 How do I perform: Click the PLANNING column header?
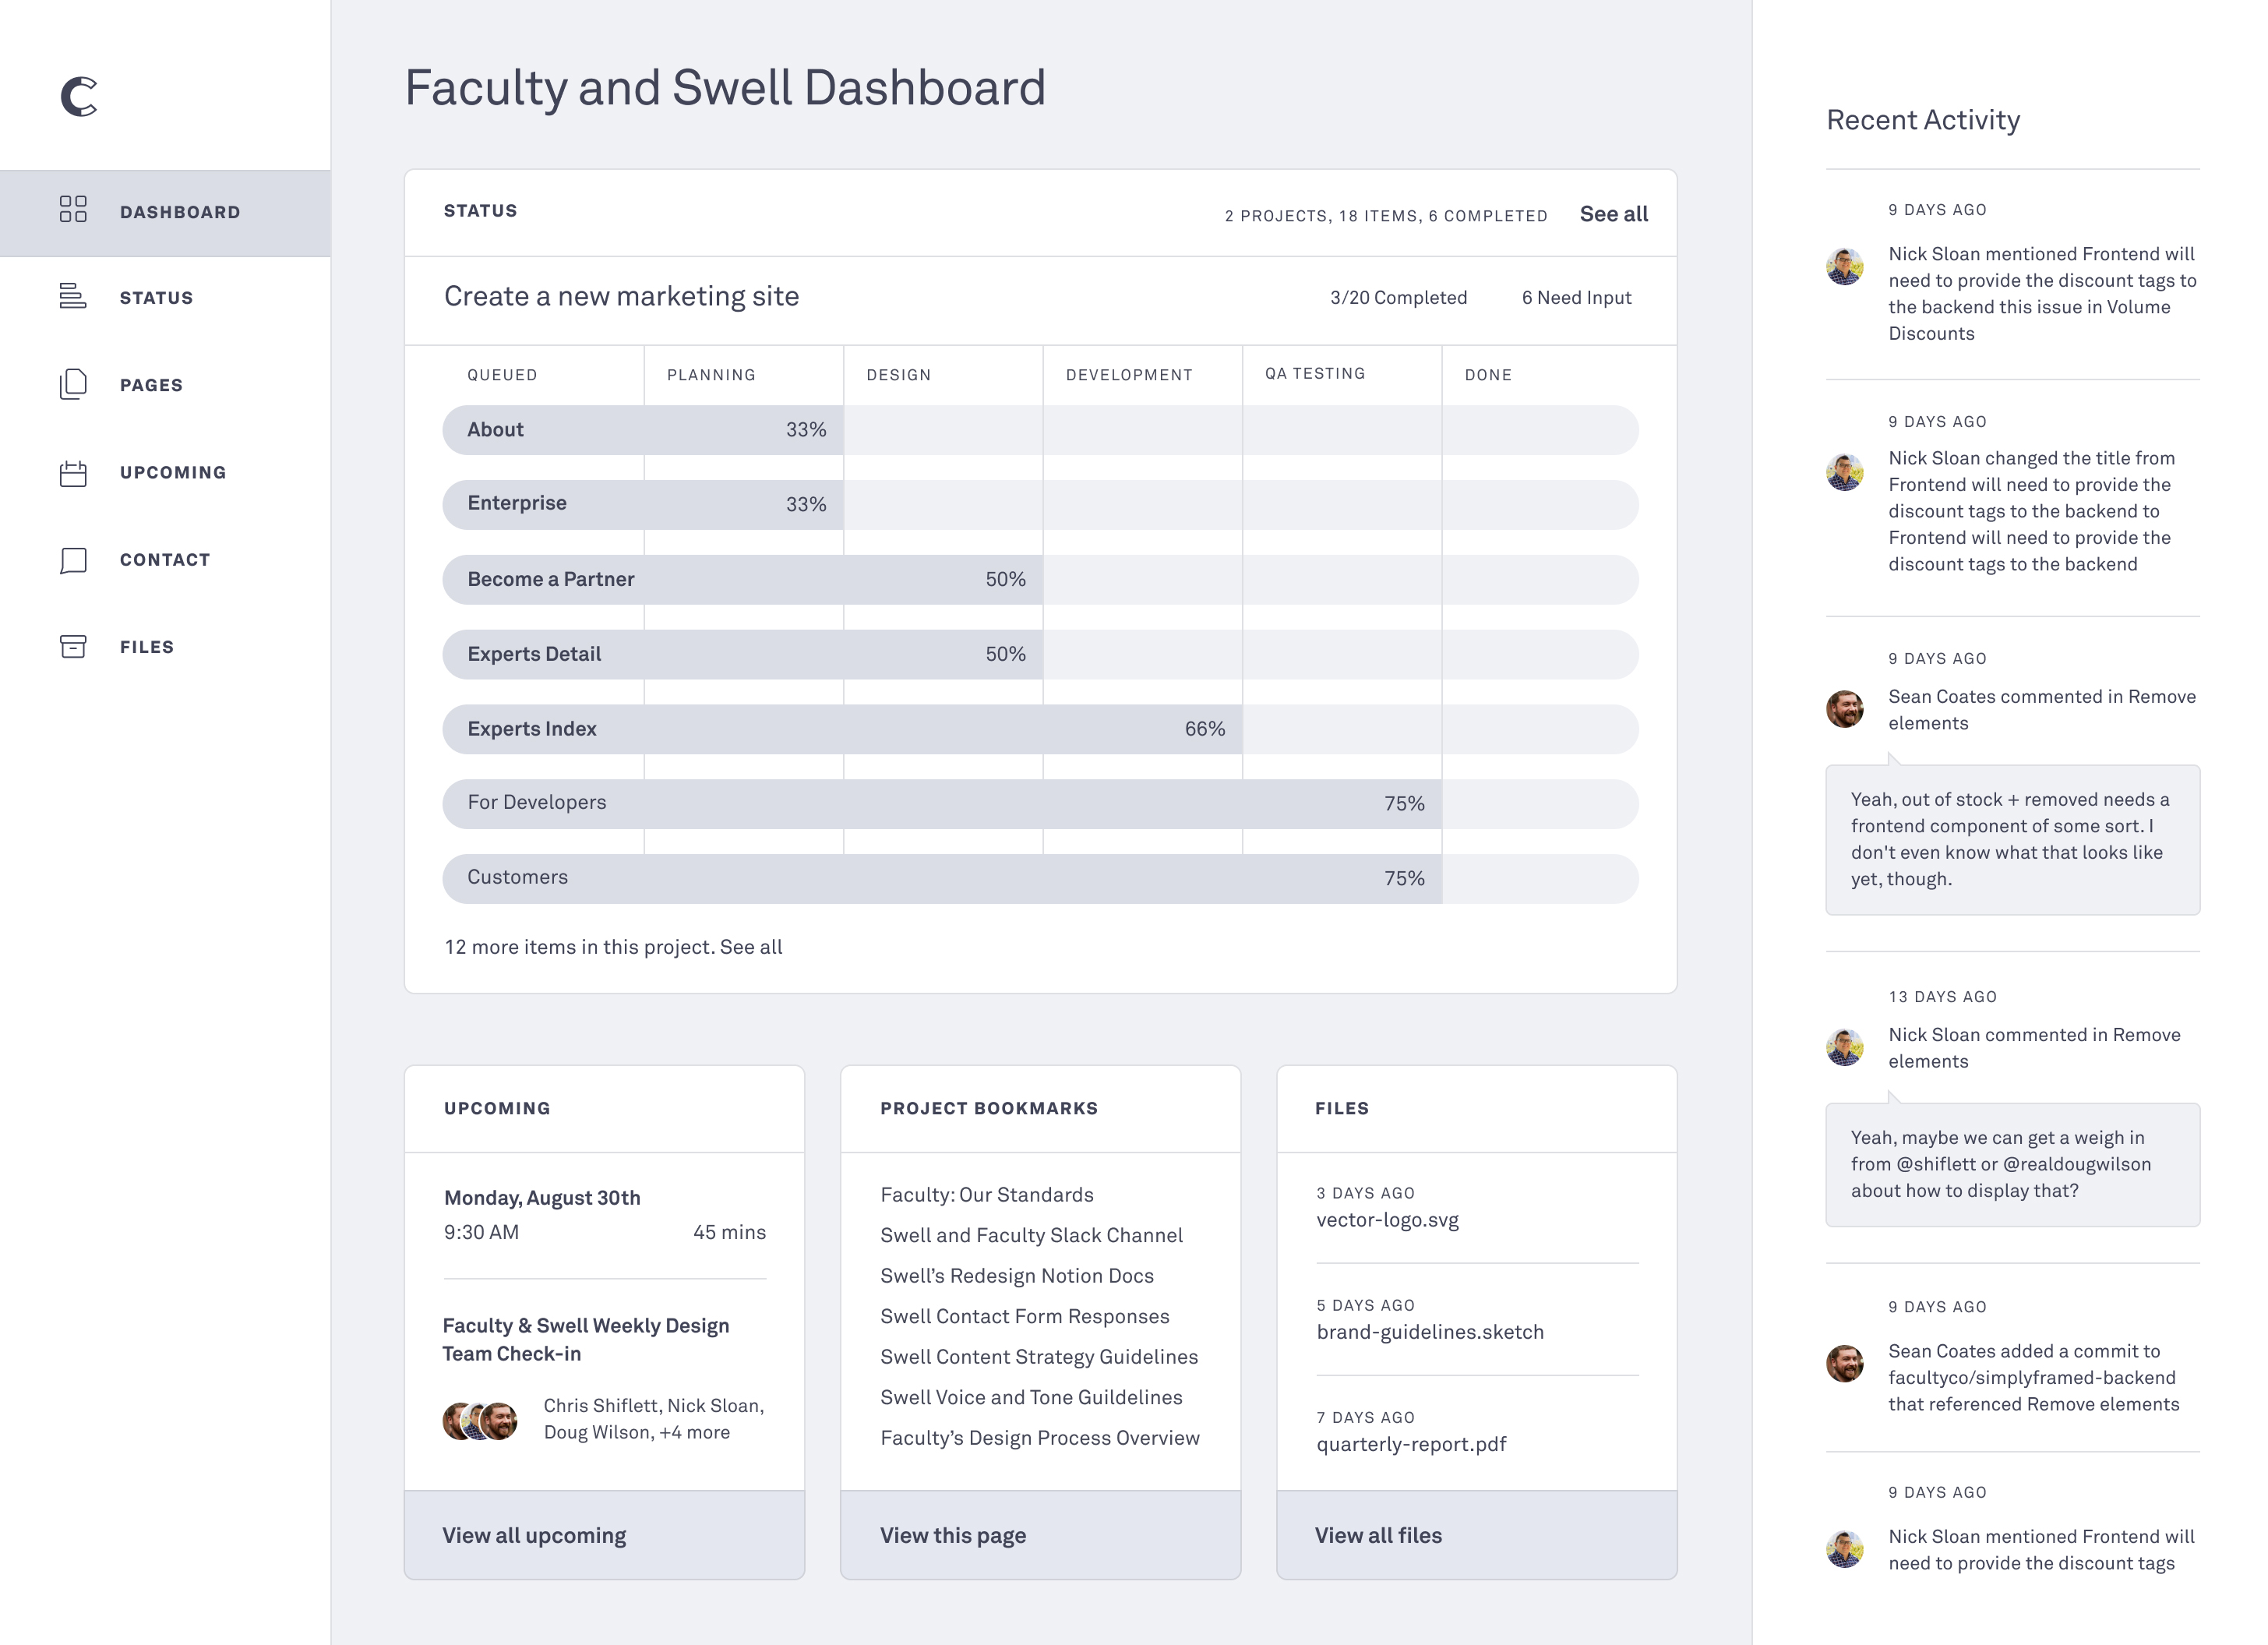click(x=711, y=375)
